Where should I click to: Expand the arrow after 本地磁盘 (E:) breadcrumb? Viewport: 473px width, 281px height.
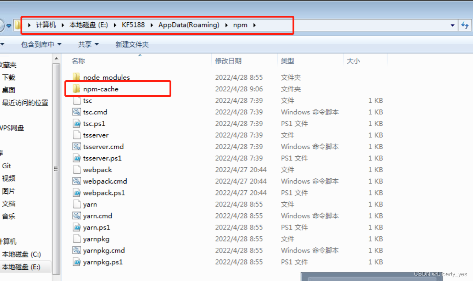pyautogui.click(x=115, y=25)
